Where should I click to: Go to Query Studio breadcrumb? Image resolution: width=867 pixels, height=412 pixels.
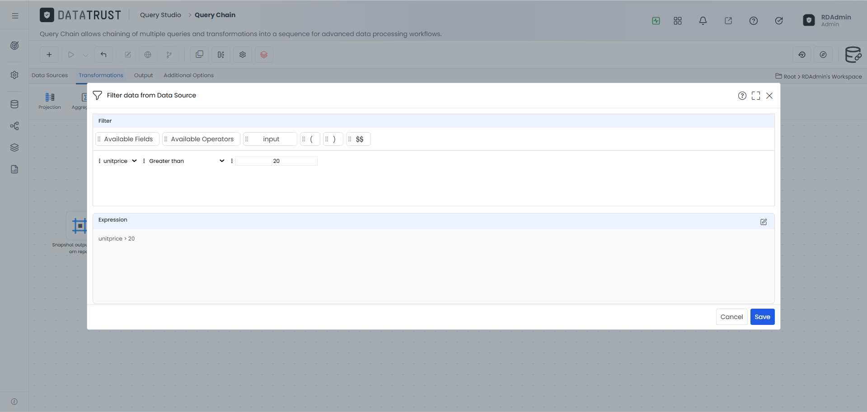tap(160, 15)
